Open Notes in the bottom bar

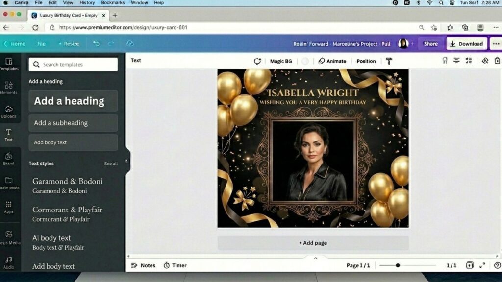(144, 265)
